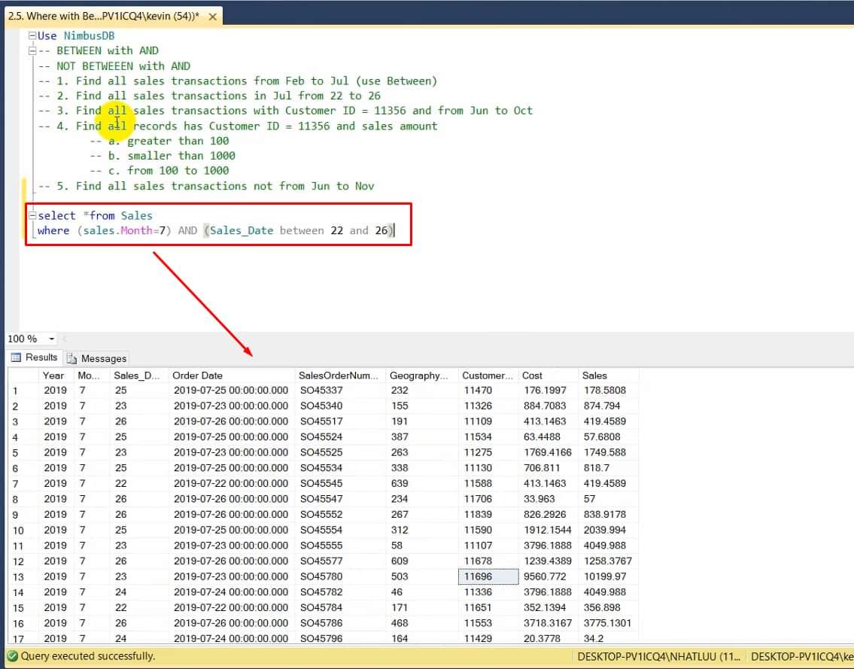Click the Year column header
Screen dimensions: 854x669
(53, 375)
